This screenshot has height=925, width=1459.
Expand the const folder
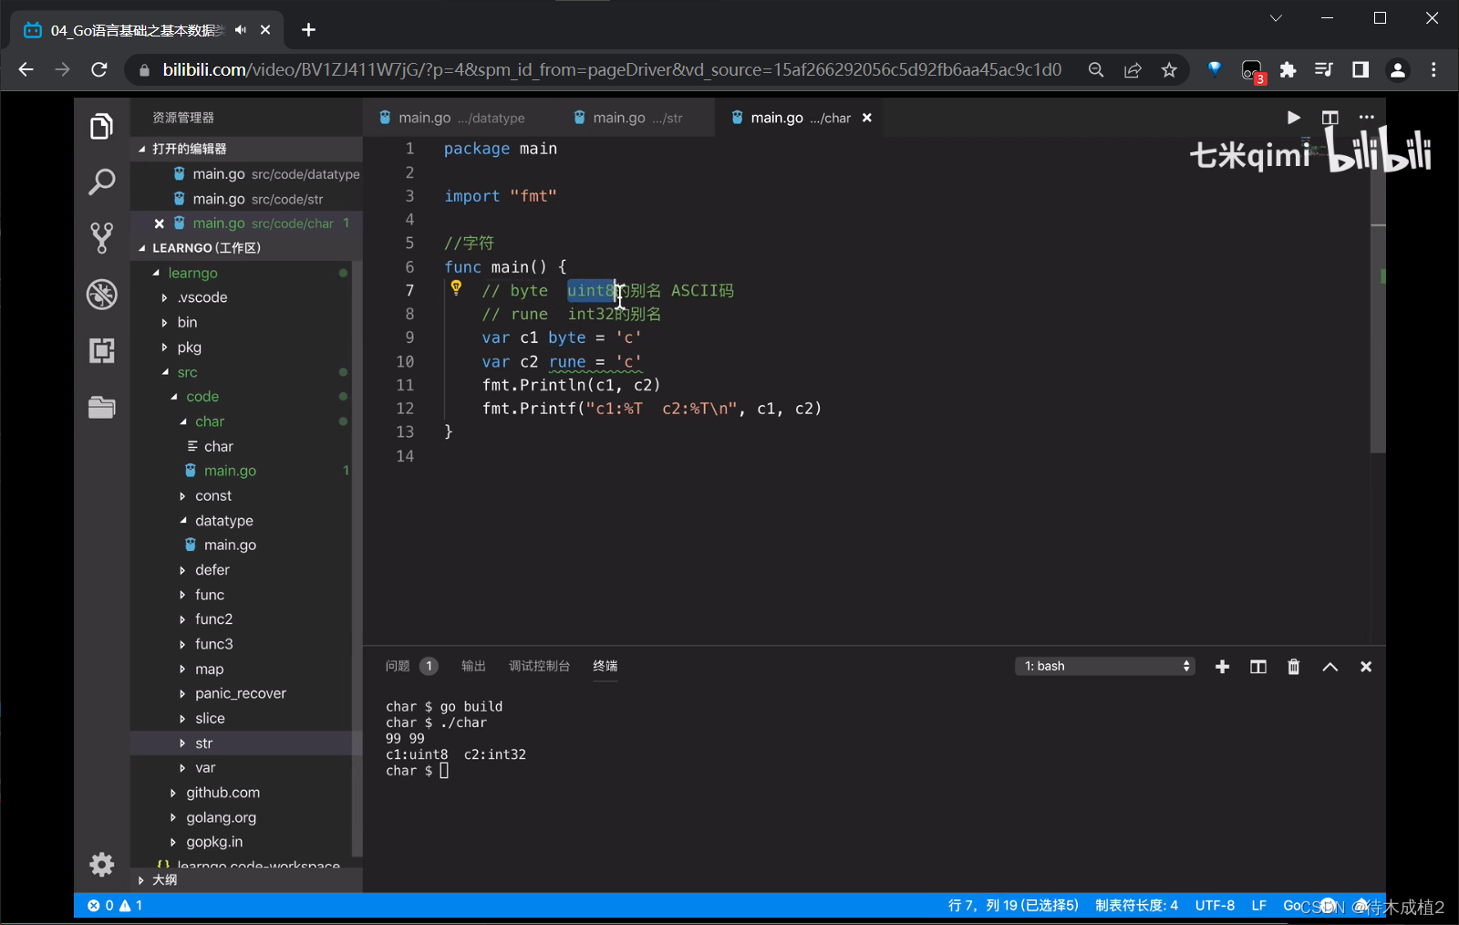[213, 495]
